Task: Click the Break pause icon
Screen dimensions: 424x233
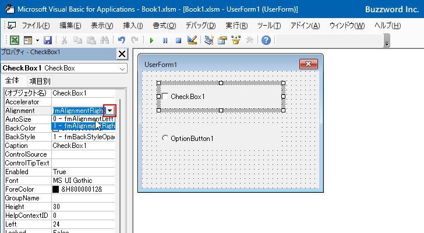Action: pyautogui.click(x=165, y=41)
